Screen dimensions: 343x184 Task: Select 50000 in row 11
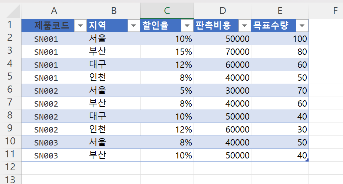[222, 155]
